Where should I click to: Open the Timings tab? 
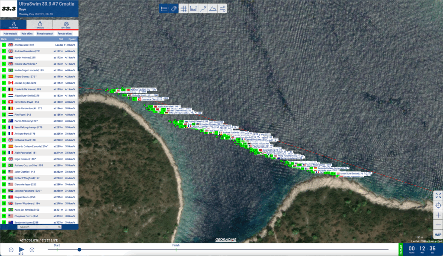click(39, 25)
